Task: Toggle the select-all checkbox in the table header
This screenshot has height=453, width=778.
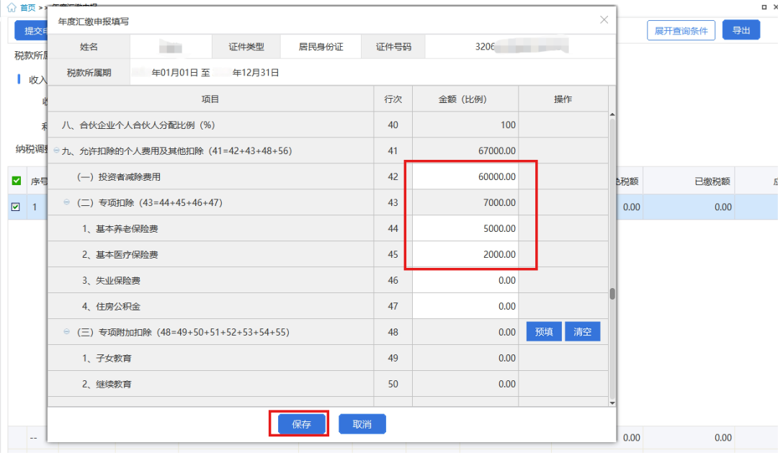Action: point(16,181)
